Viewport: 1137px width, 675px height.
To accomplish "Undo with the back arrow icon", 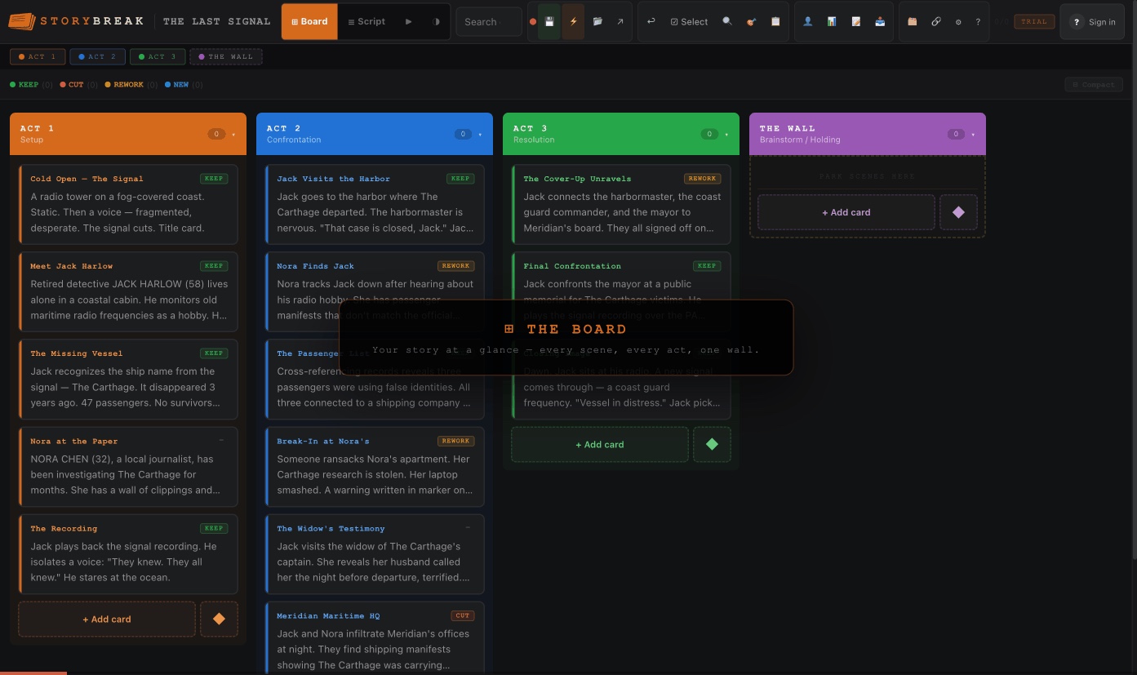I will (651, 21).
